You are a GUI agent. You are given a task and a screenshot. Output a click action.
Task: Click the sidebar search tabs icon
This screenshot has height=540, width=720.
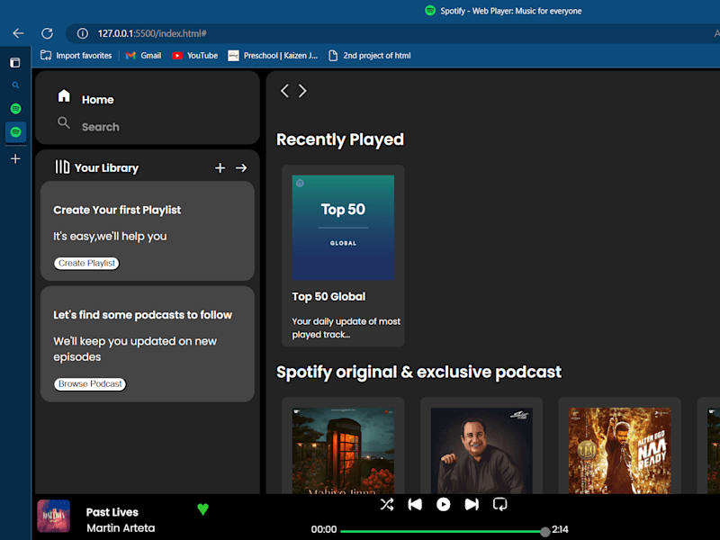tap(15, 85)
